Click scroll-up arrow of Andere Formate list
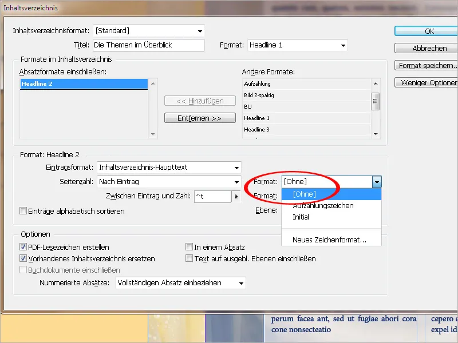Image resolution: width=458 pixels, height=343 pixels. (376, 83)
